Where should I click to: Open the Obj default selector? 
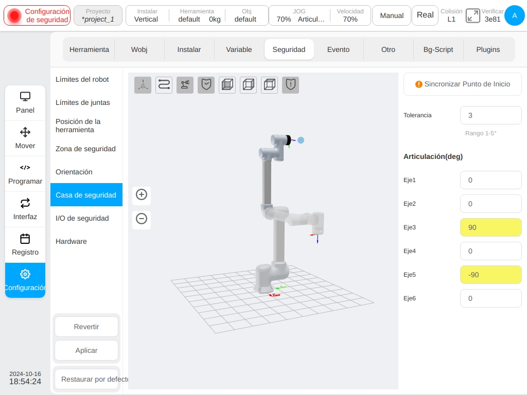pyautogui.click(x=246, y=15)
